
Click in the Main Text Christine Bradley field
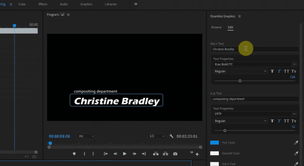coord(255,49)
